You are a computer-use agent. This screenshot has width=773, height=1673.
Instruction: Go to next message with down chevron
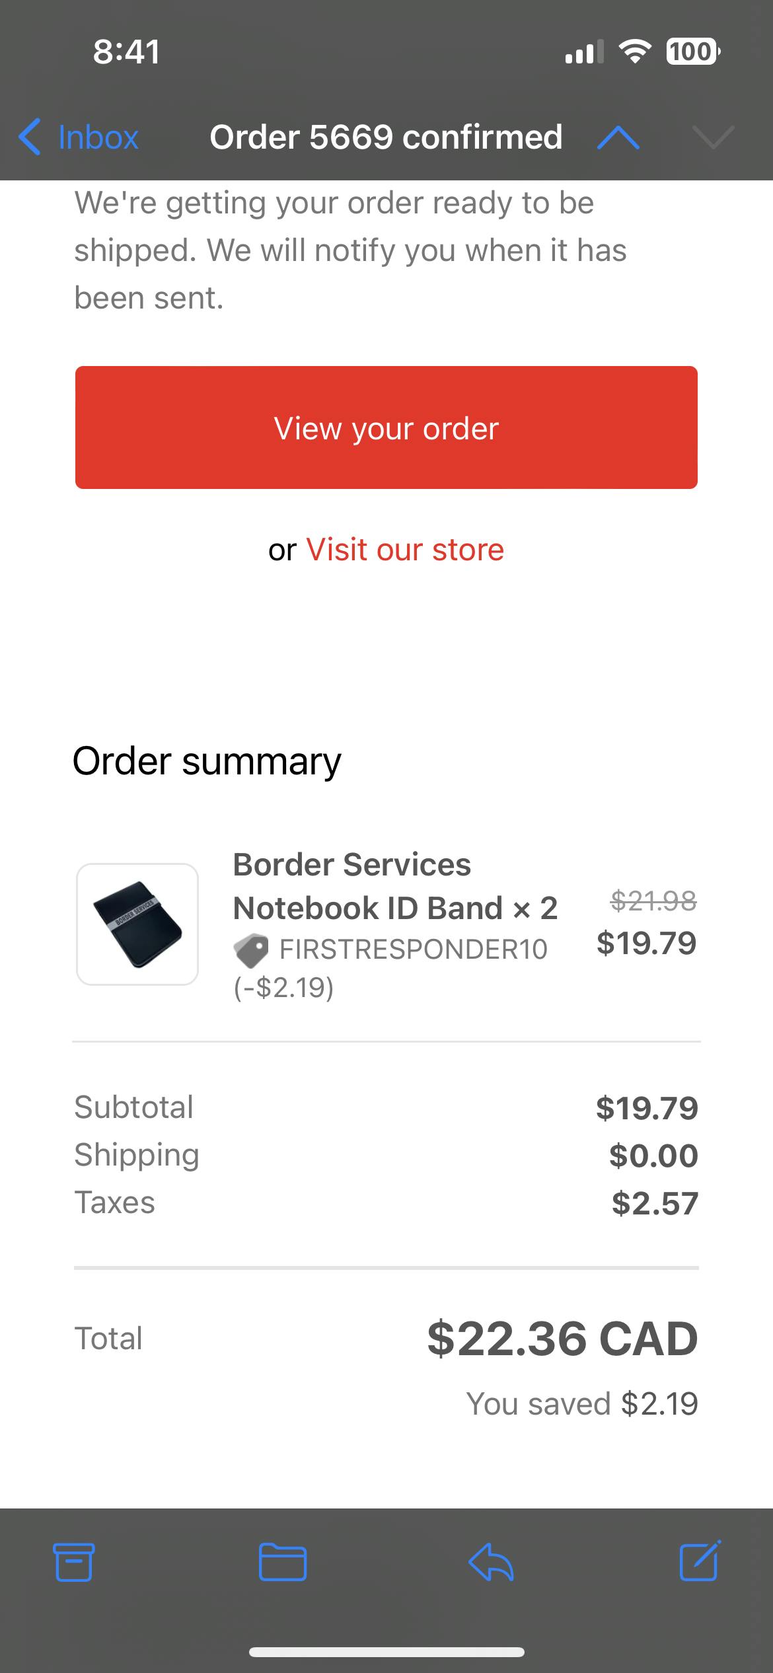tap(714, 137)
